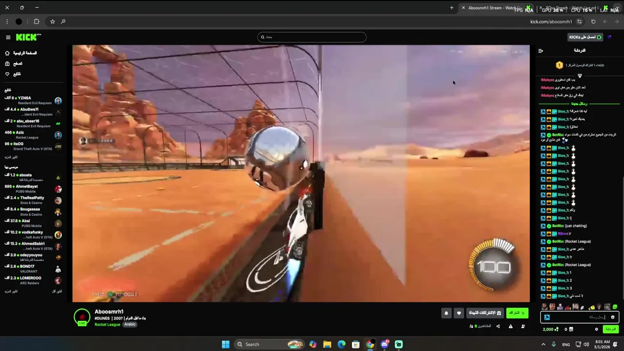
Task: Open Absi PUBG Mobile channel
Action: click(x=33, y=223)
